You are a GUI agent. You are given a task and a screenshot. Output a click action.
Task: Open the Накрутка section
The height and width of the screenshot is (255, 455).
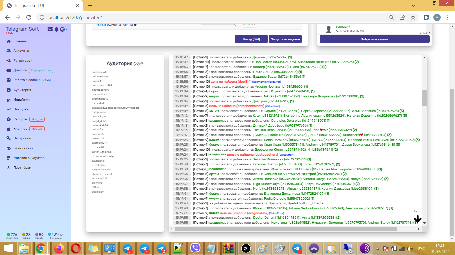21,109
